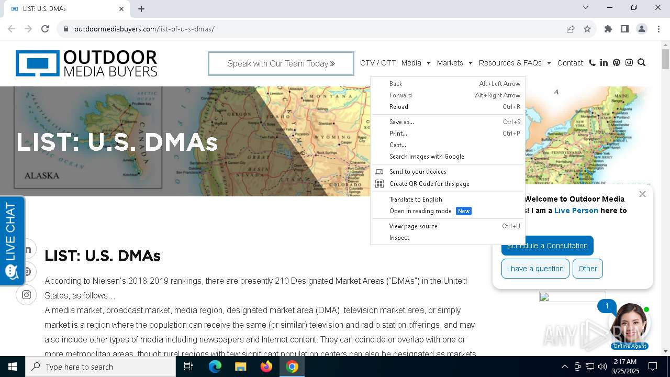The height and width of the screenshot is (377, 670).
Task: Select Back in the context menu
Action: tap(448, 84)
